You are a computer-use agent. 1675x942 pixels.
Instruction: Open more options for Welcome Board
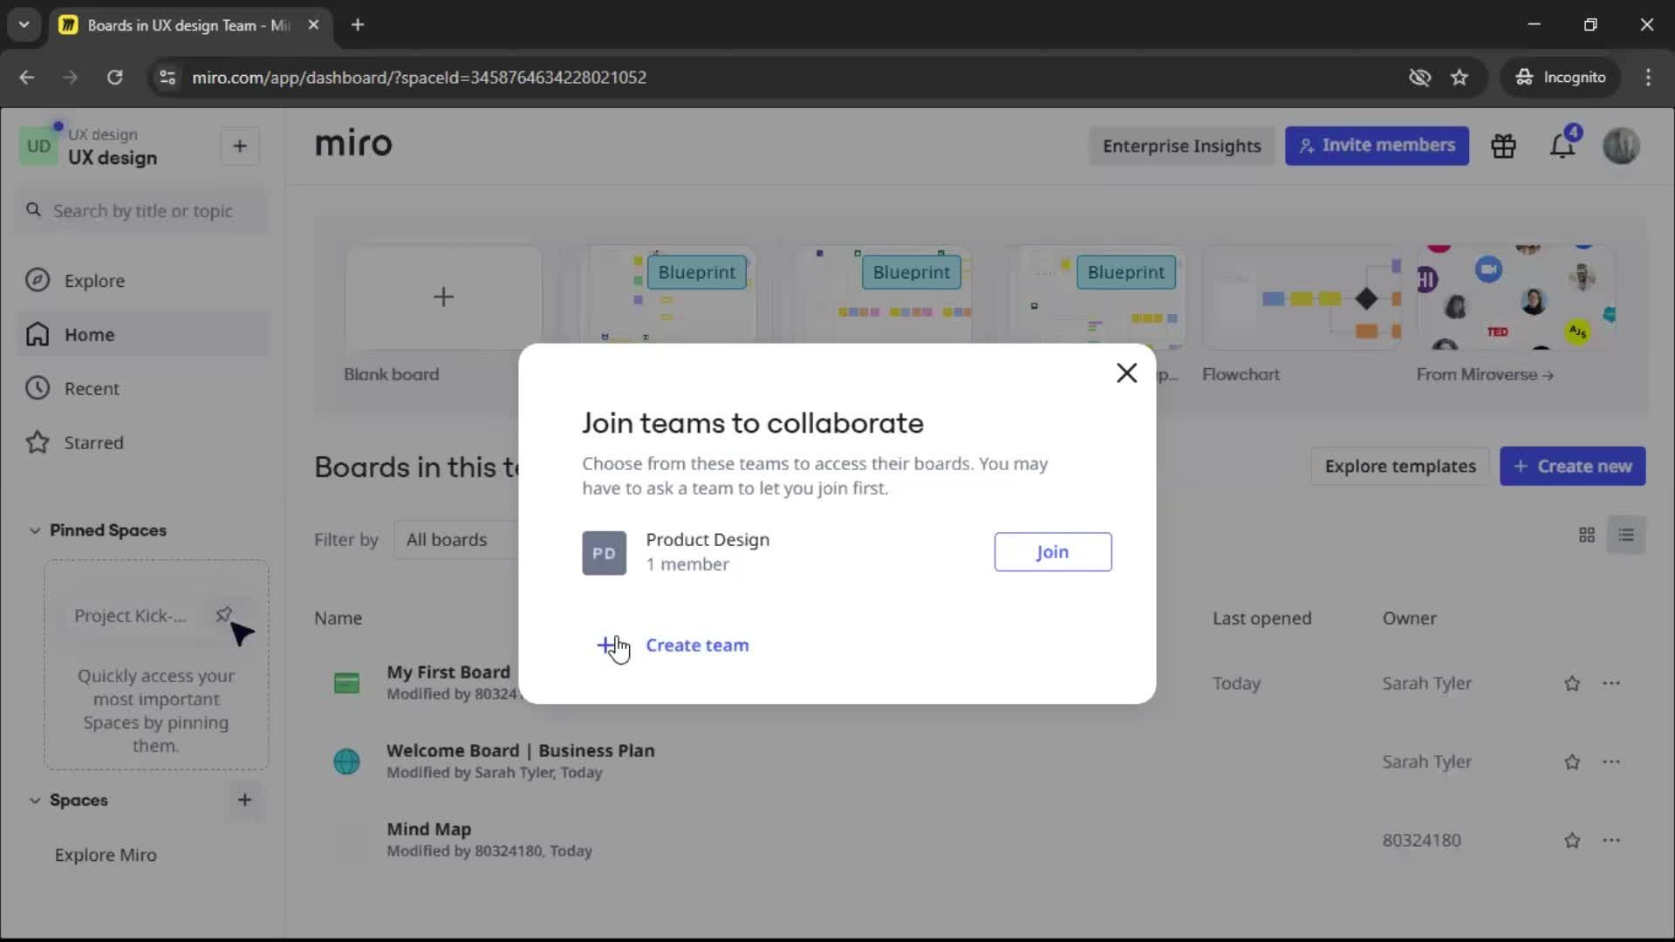[1611, 762]
